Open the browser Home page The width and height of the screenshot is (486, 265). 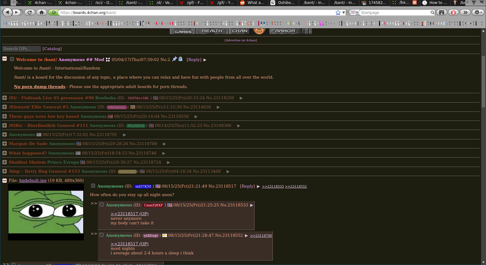pos(42,12)
